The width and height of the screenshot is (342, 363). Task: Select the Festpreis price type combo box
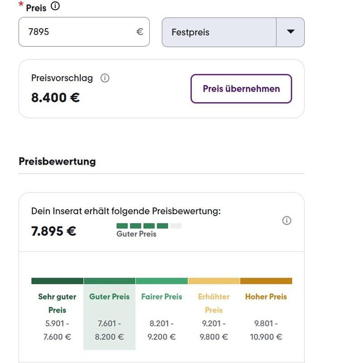219,32
